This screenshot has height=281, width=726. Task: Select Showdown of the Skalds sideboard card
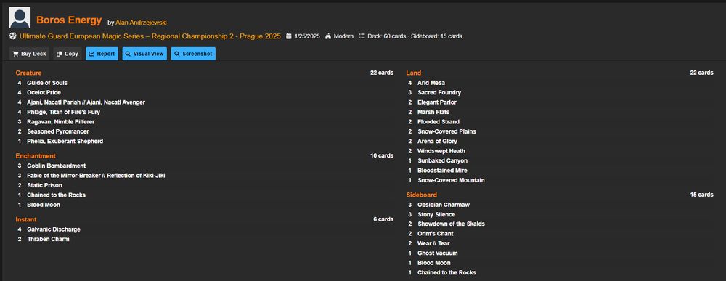click(x=451, y=224)
